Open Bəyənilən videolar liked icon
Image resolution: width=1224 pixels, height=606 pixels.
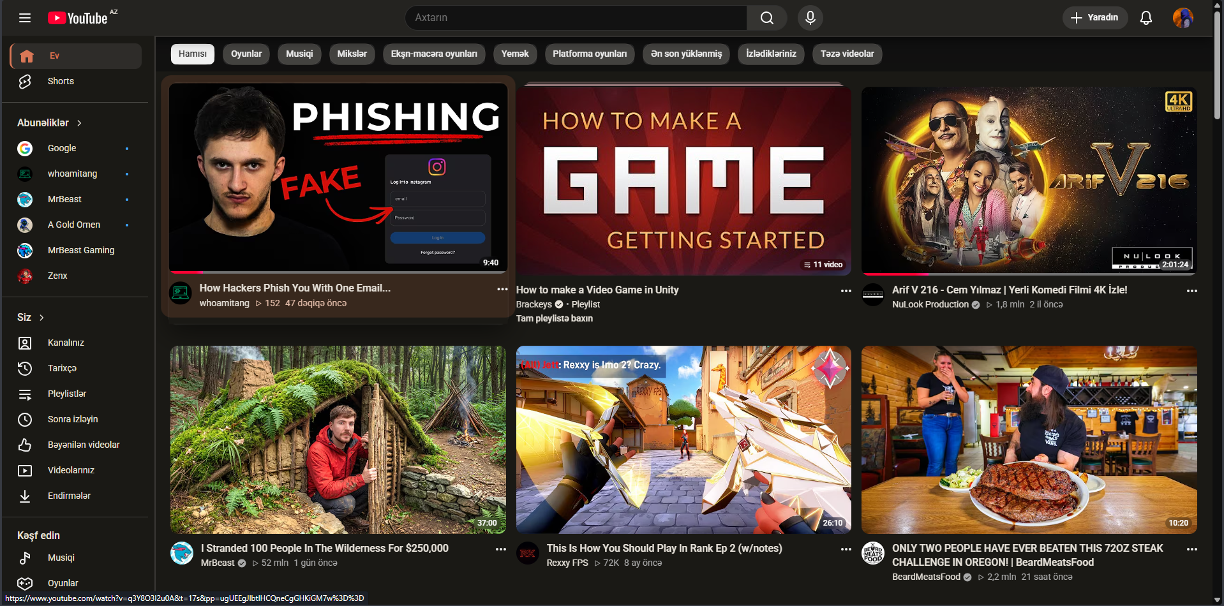click(25, 445)
